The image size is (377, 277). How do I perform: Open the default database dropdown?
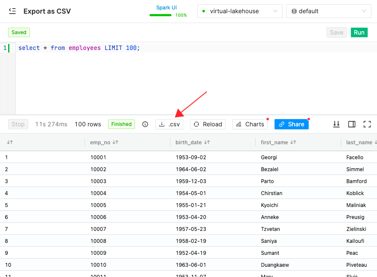pyautogui.click(x=328, y=11)
